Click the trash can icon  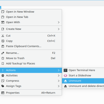tap(3, 58)
